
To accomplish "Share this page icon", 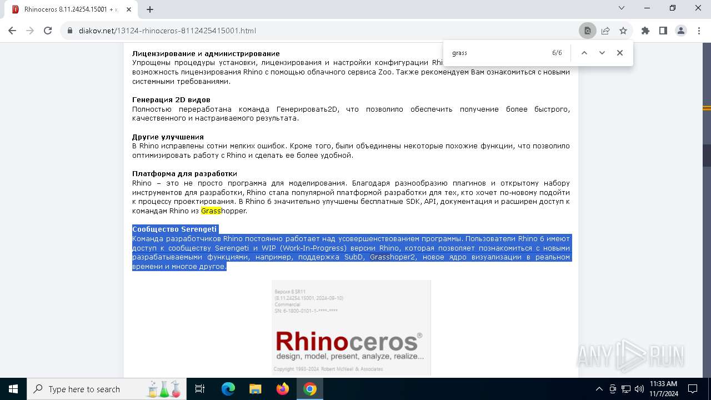I will 605,31.
